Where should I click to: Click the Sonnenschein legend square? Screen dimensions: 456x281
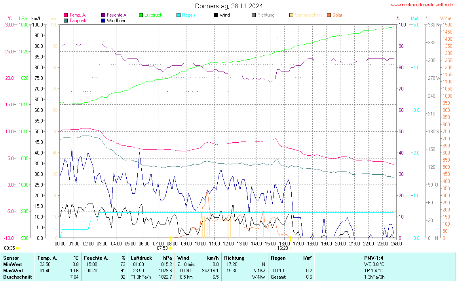pos(291,15)
